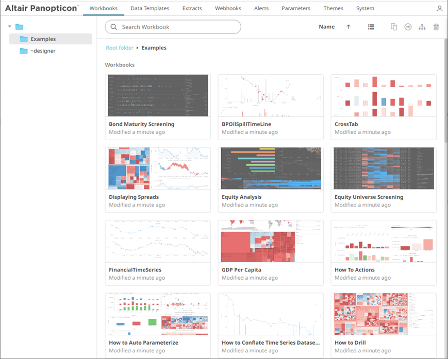Screen dimensions: 448x359
Task: Select the ~designer folder in tree
Action: click(43, 51)
